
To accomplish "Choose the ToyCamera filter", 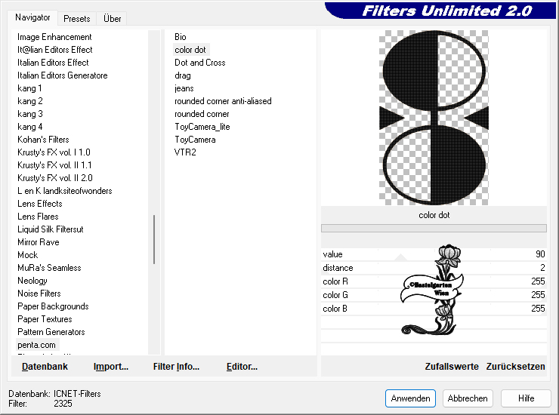I will pyautogui.click(x=195, y=140).
